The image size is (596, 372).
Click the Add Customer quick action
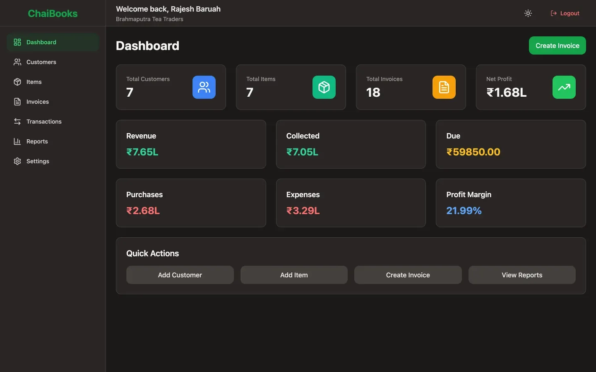pos(180,275)
